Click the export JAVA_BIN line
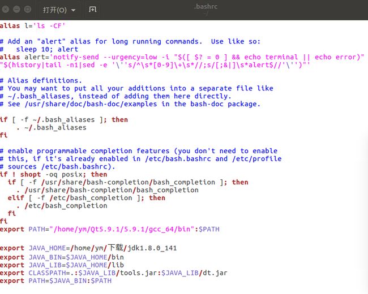This screenshot has width=368, height=294. pos(62,257)
